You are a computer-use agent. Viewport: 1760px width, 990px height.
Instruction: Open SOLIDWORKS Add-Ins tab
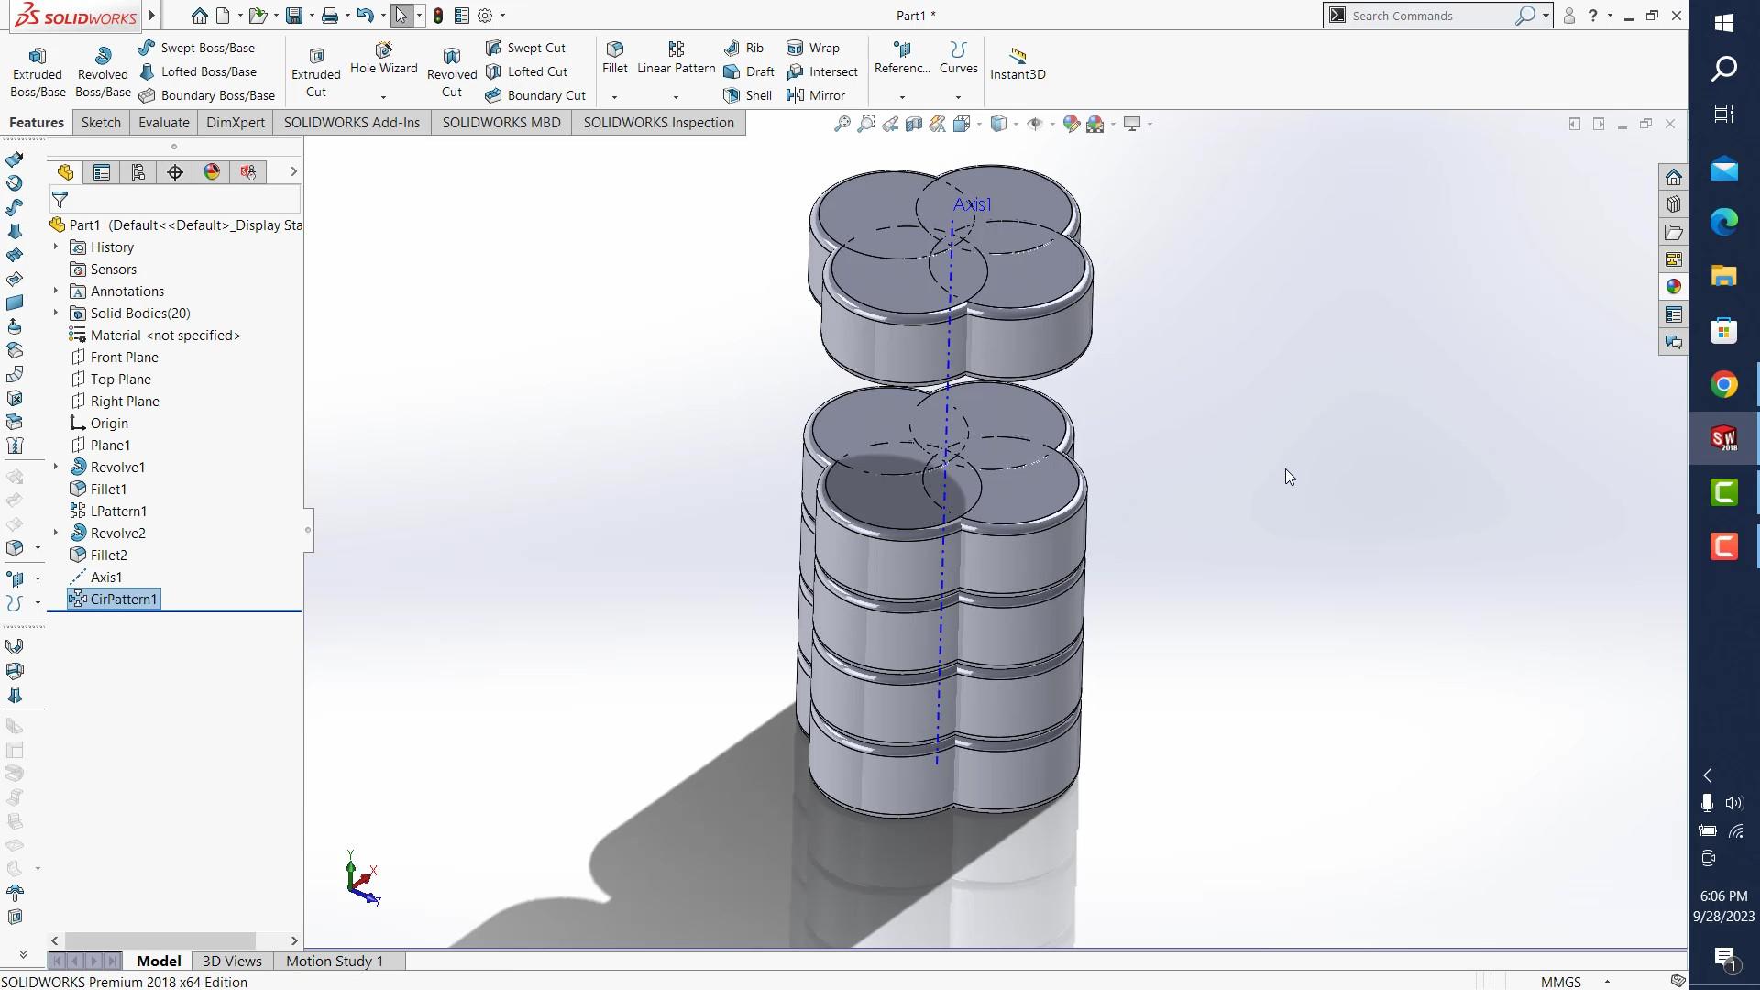[x=352, y=123]
